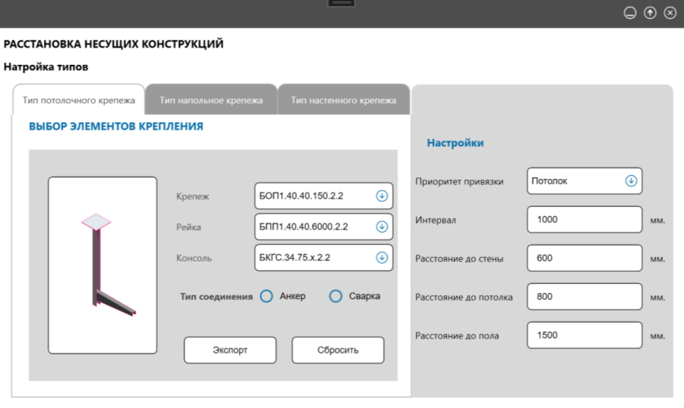Screen dimensions: 684x408
Task: Open the Крепеж dropdown arrow
Action: coord(382,196)
